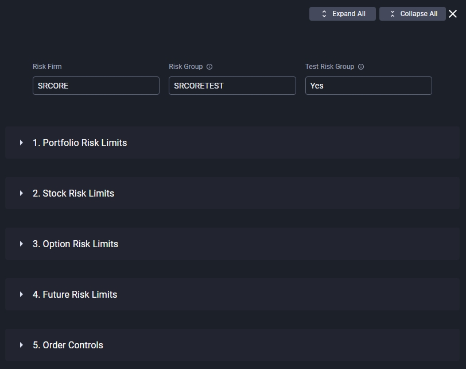Screen dimensions: 466x369
Task: Click the '2. Stock Risk Limits' title
Action: pyautogui.click(x=73, y=193)
